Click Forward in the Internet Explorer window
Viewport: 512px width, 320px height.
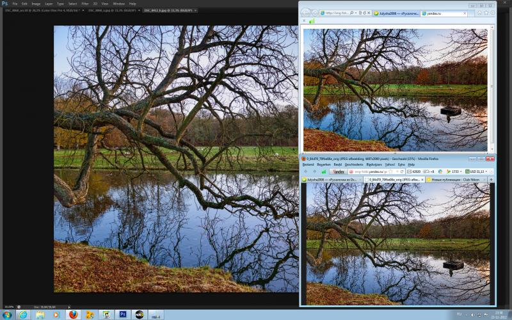(314, 13)
